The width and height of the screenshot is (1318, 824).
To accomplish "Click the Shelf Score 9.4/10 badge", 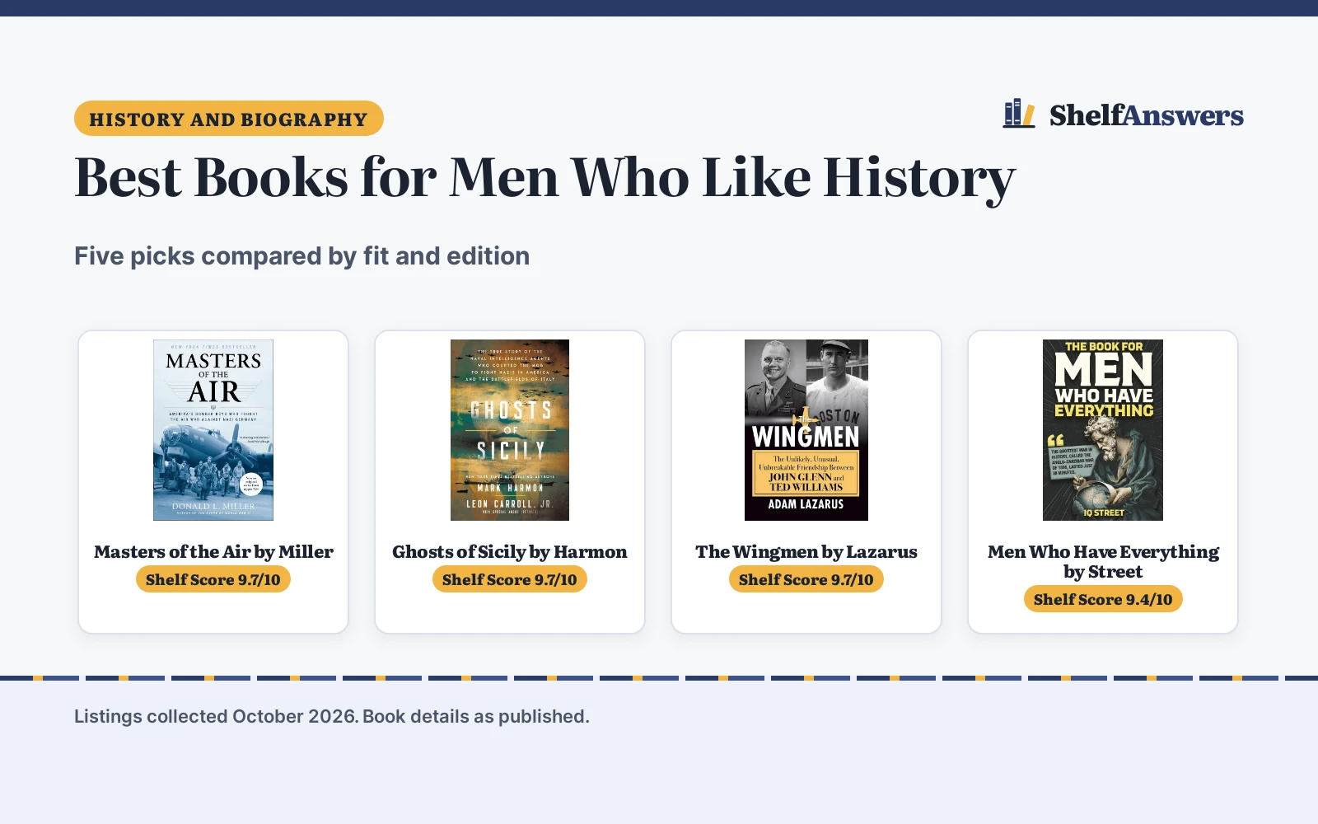I will tap(1103, 599).
